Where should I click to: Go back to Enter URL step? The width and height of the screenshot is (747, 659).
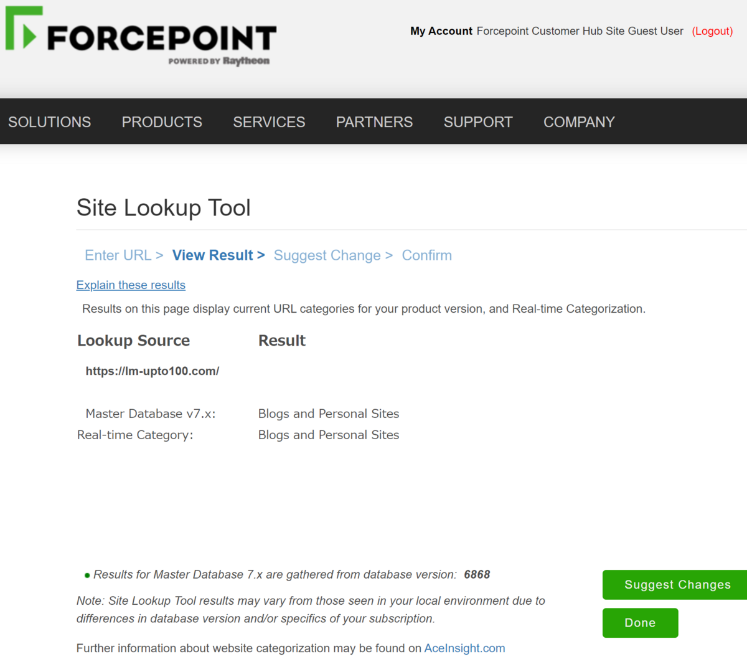coord(124,255)
